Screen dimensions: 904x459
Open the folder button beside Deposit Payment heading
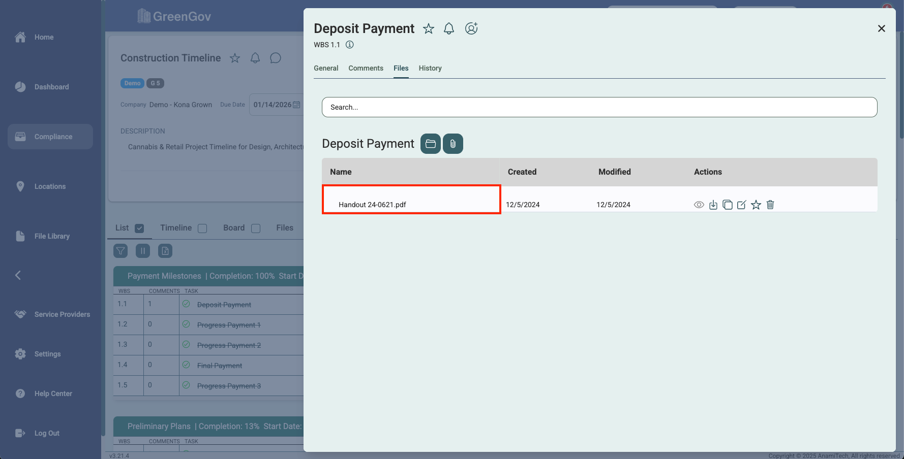[431, 144]
